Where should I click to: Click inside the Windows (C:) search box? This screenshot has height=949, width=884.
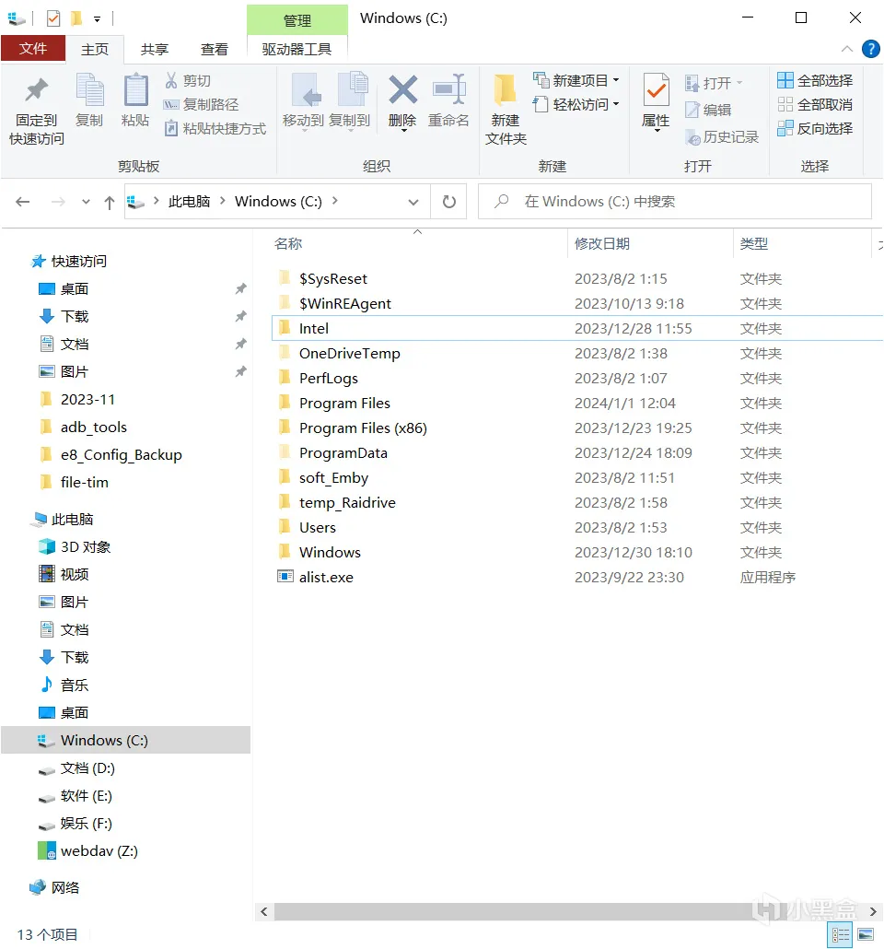click(675, 202)
